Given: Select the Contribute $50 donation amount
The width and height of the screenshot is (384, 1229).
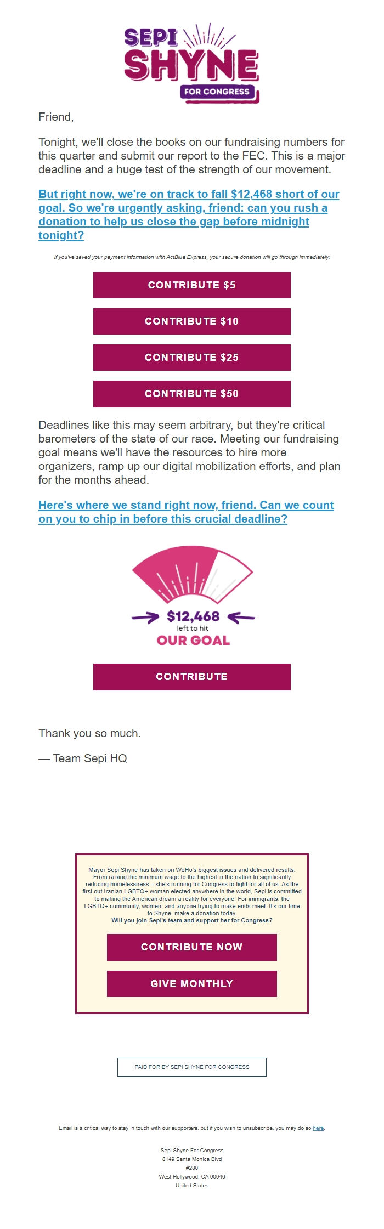Looking at the screenshot, I should (x=192, y=393).
